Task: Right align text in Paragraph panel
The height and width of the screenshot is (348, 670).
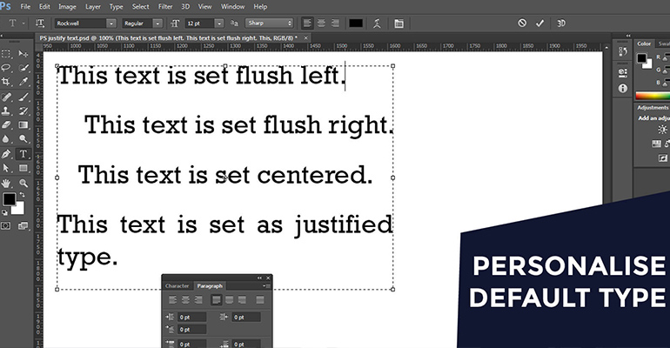Action: (x=198, y=300)
